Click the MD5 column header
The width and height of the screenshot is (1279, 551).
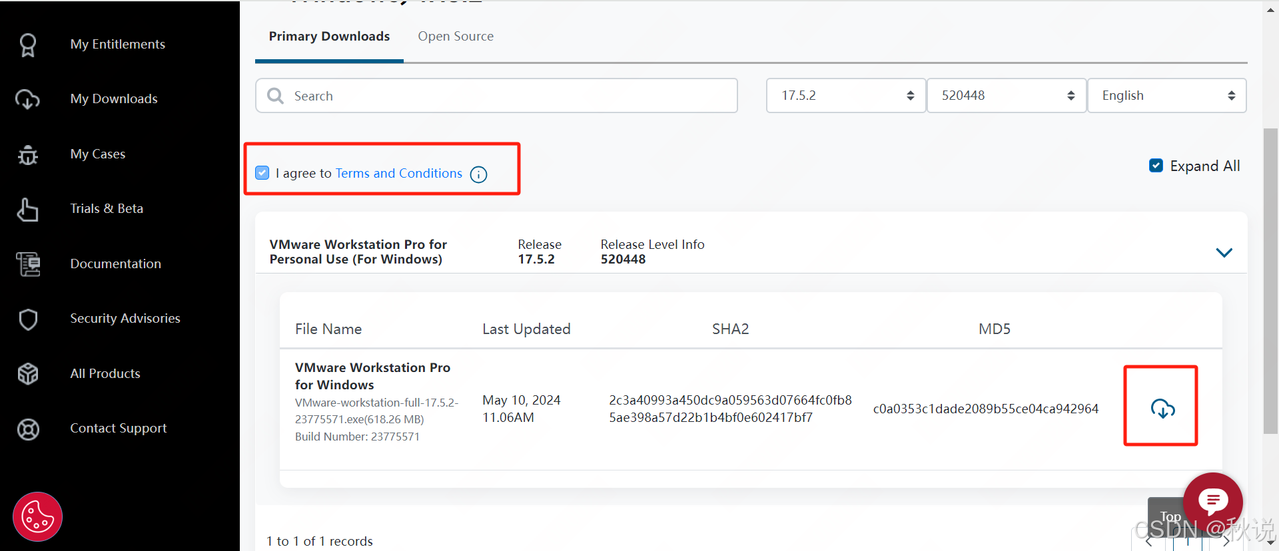click(995, 329)
